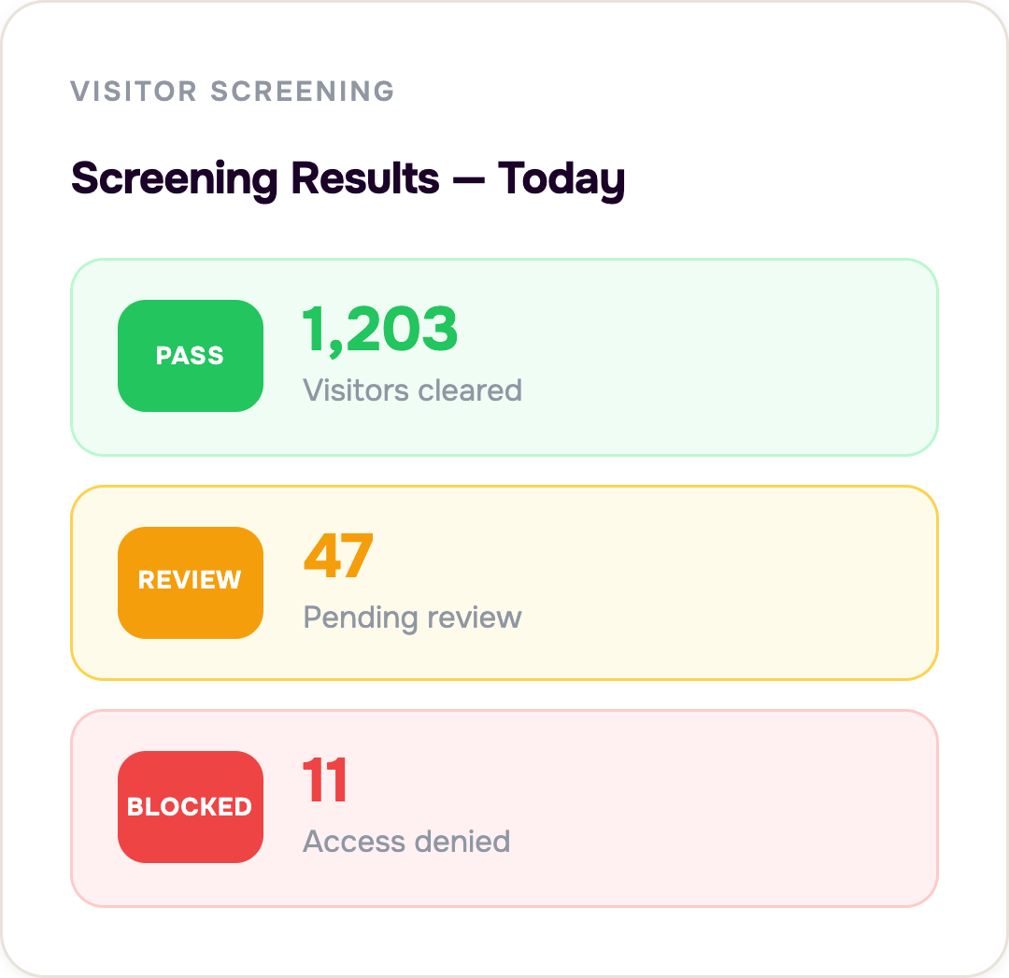Click the green PASS badge
Screen dimensions: 1009x978
(191, 356)
